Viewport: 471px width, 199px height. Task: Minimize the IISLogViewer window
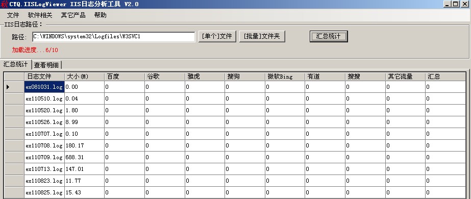tap(448, 4)
